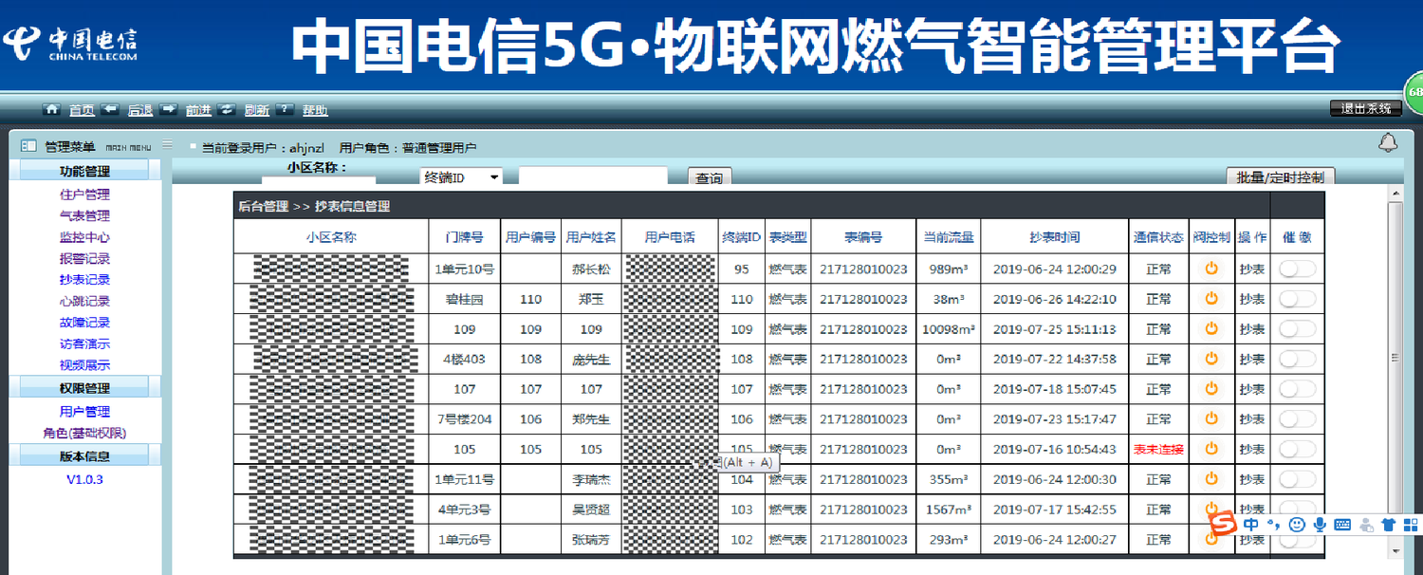
Task: Click valve power icon in 表未连接 row
Action: [x=1211, y=449]
